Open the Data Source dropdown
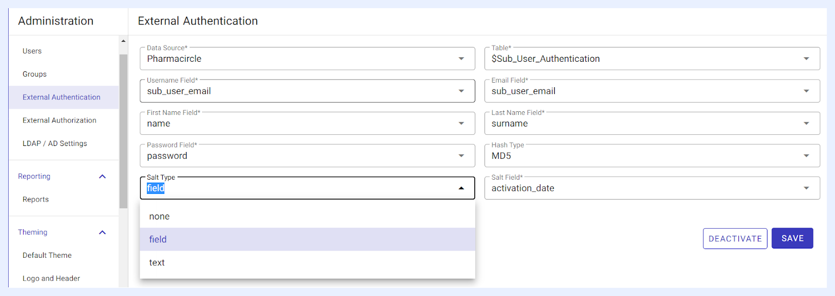 coord(307,59)
